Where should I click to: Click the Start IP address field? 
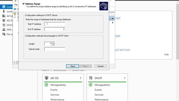[55, 24]
